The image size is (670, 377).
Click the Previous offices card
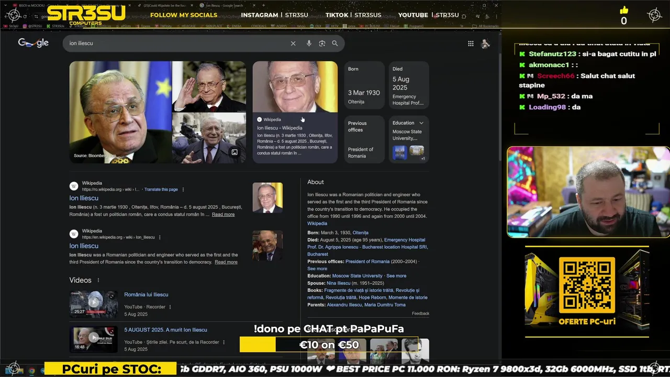tap(364, 139)
